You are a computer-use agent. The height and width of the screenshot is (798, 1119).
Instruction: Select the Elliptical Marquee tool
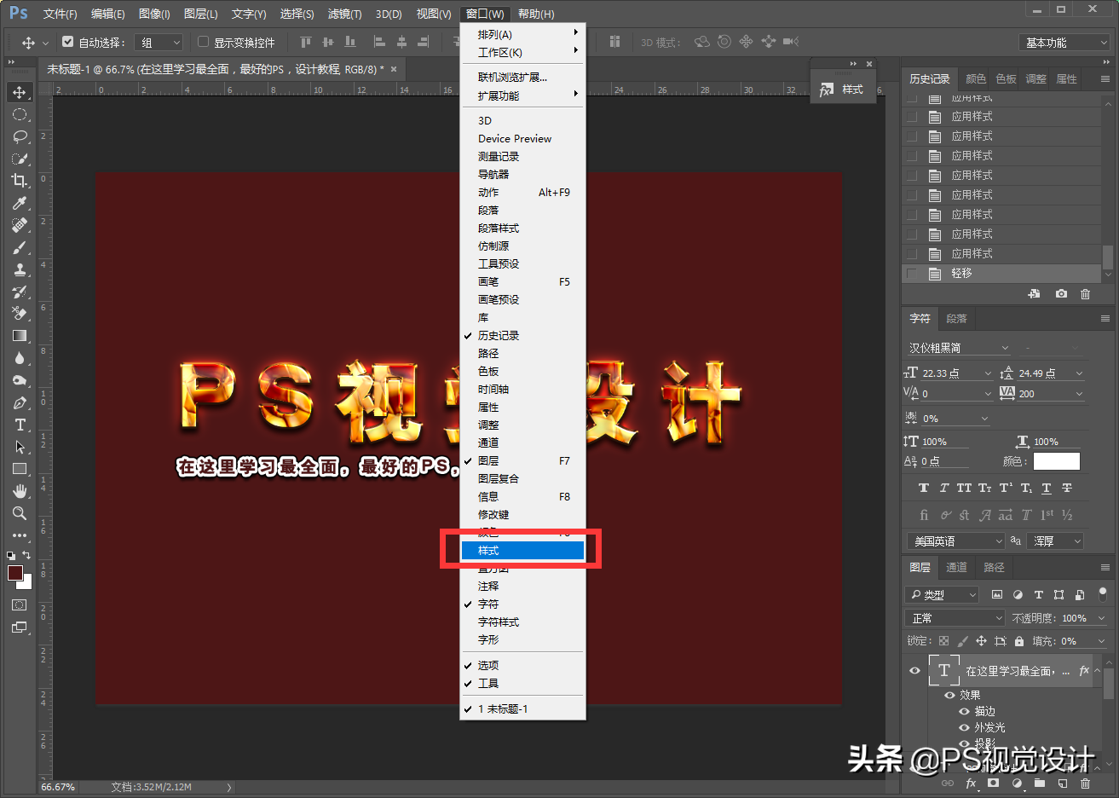20,114
